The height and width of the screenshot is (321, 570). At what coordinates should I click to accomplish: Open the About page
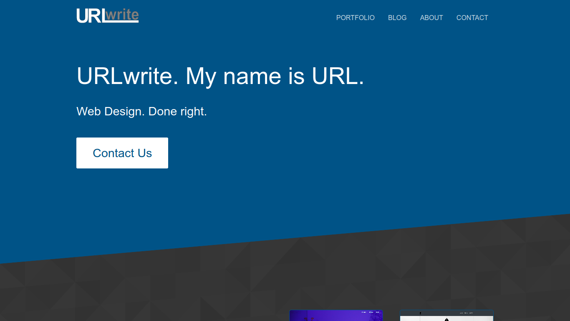431,18
